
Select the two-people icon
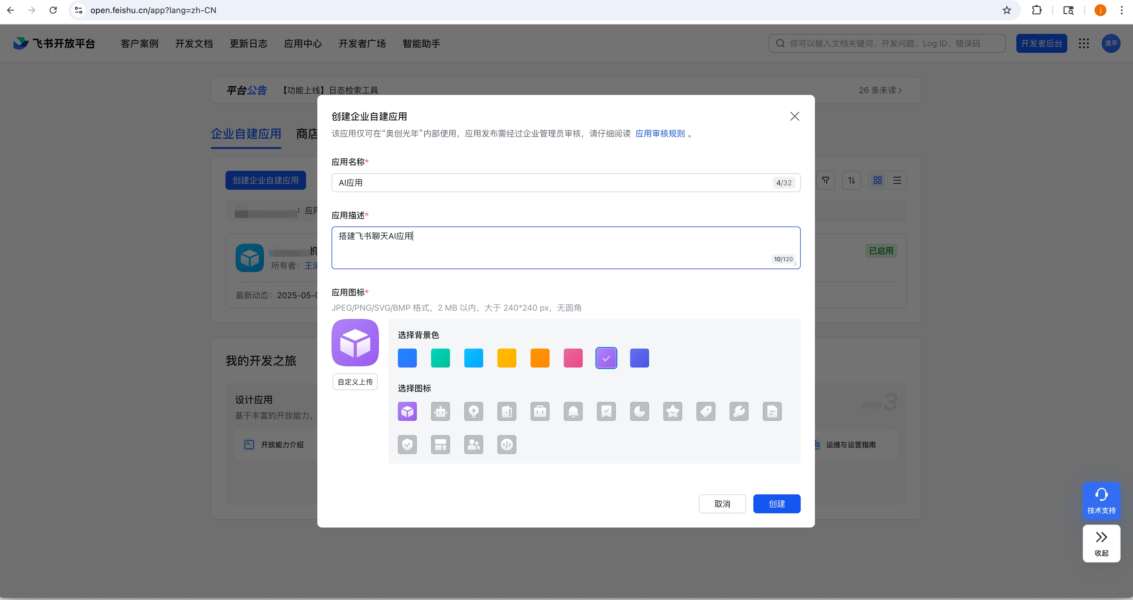[474, 445]
